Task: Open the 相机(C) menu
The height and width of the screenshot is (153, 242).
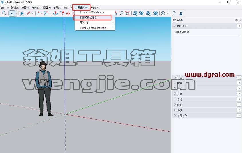Action: 36,7
